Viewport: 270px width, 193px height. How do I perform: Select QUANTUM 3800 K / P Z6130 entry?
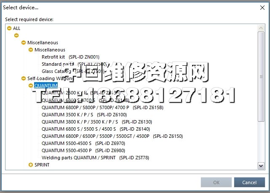pyautogui.click(x=96, y=121)
